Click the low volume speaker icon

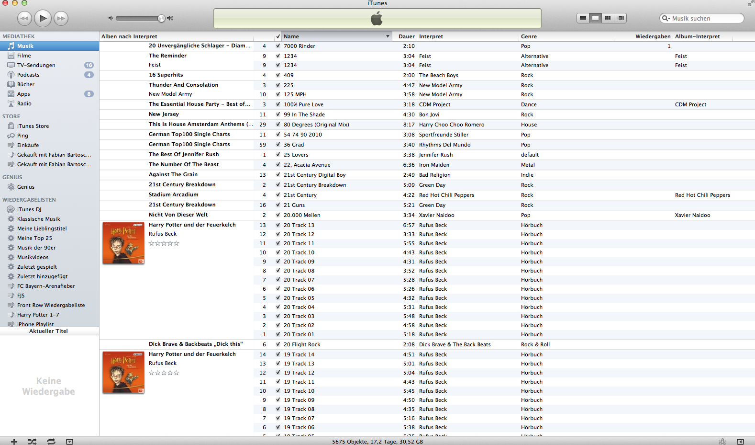tap(111, 18)
